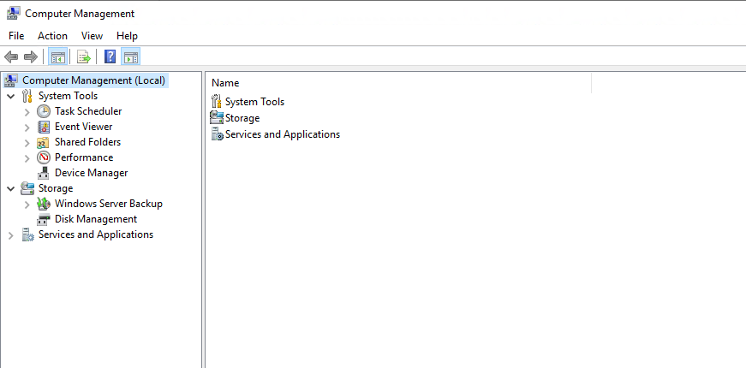Open the File menu

point(16,36)
